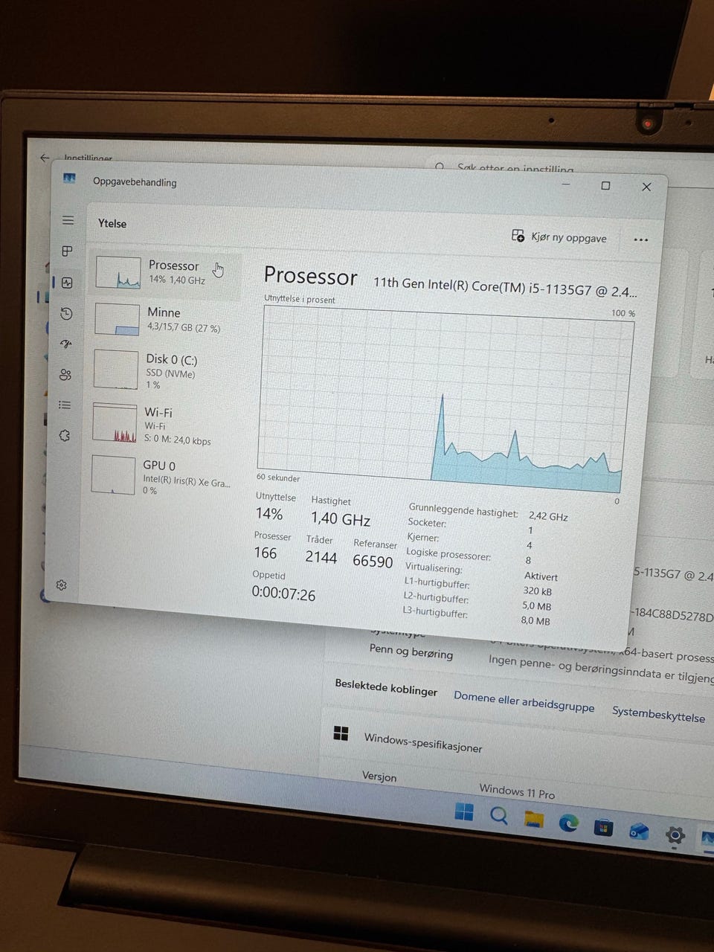Open Domene eller arbeidsgruppe link in Settings
The image size is (714, 952).
click(524, 701)
